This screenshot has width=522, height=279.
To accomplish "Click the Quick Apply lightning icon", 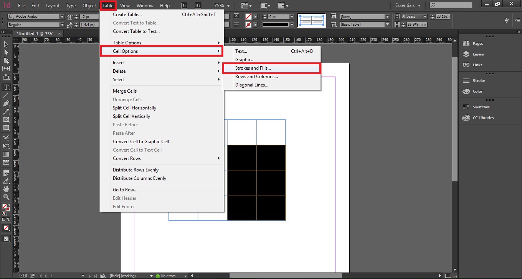I will click(507, 20).
